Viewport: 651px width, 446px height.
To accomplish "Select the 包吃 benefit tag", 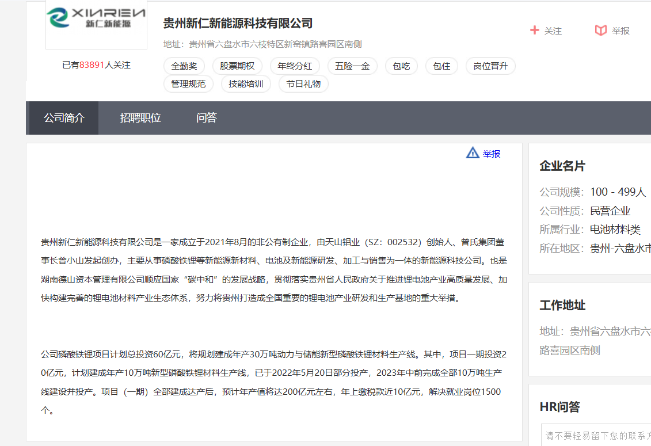I will [401, 66].
